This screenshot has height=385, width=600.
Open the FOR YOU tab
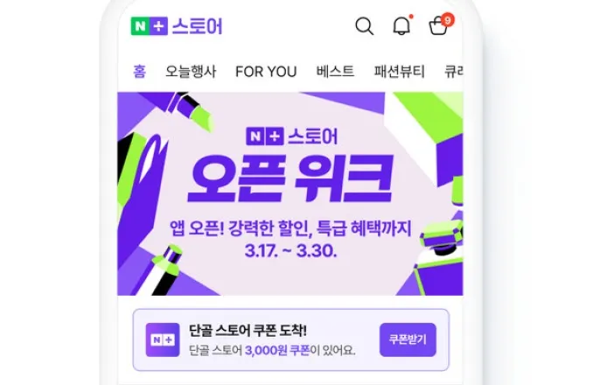pos(266,72)
